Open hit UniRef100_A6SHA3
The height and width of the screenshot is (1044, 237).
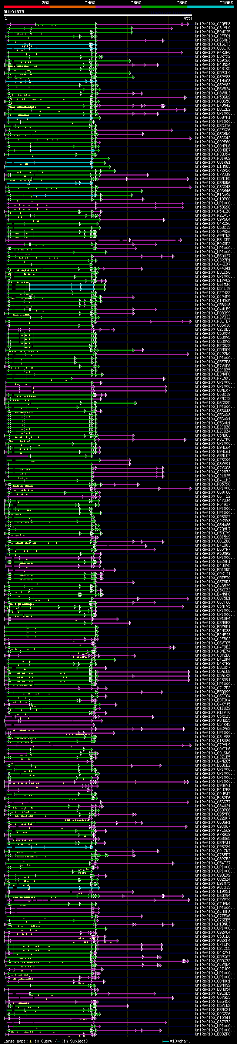pyautogui.click(x=213, y=40)
